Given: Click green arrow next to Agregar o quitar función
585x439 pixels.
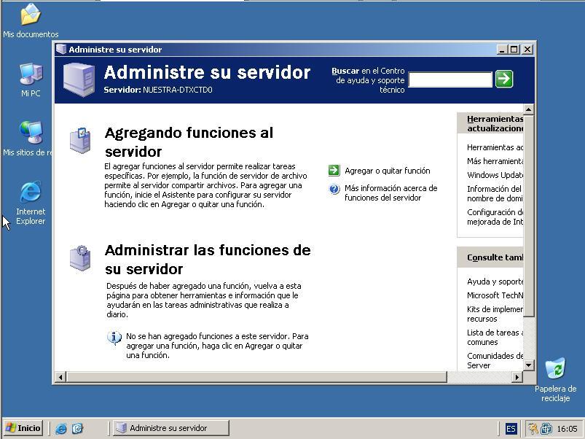Looking at the screenshot, I should pyautogui.click(x=334, y=170).
